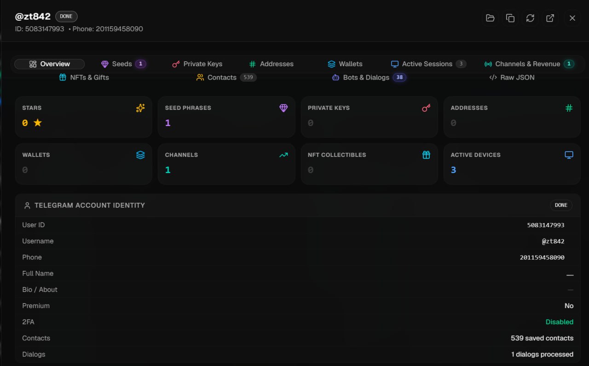Viewport: 589px width, 366px height.
Task: Open the Seeds tab
Action: coord(123,64)
